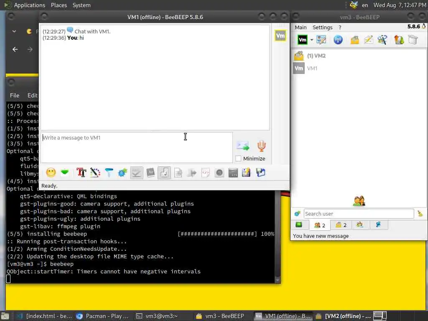Select the users tab showing 2
Viewport: 428px width, 321px height.
click(x=320, y=225)
